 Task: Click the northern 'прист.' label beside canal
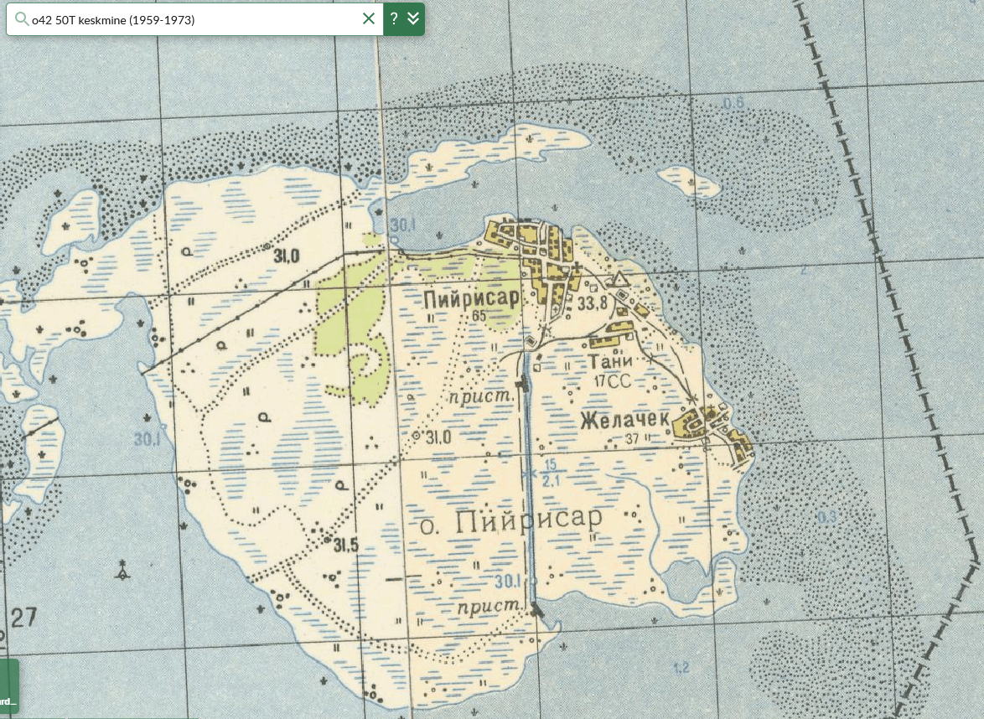481,396
